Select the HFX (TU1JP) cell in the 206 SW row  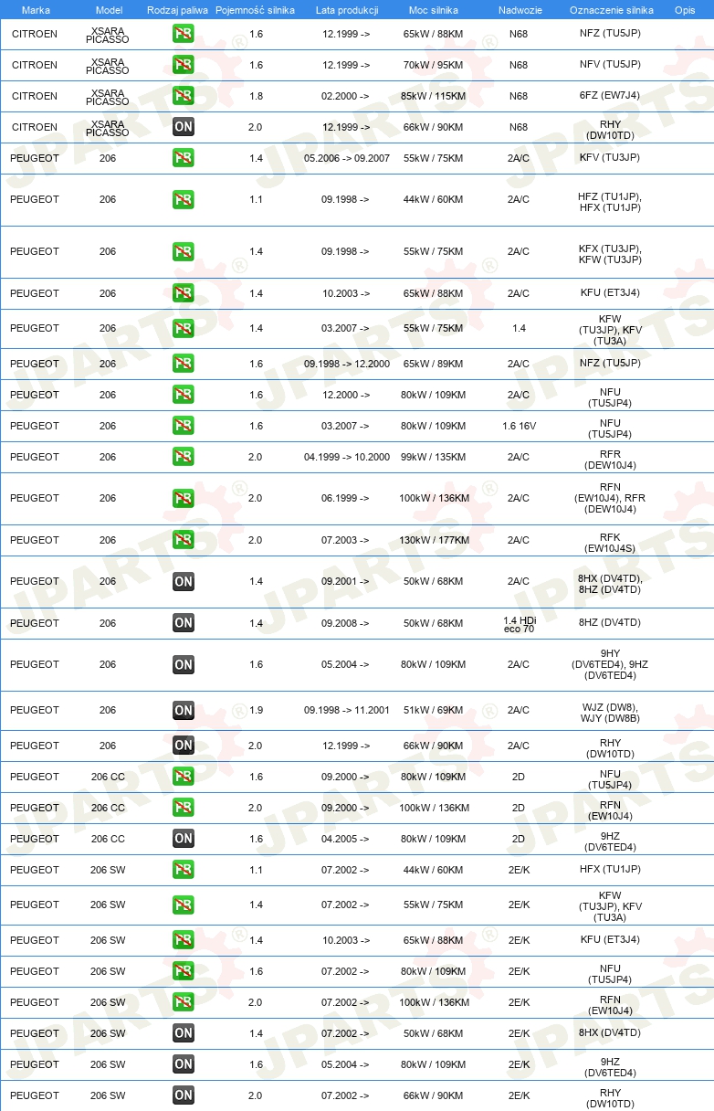coord(611,869)
